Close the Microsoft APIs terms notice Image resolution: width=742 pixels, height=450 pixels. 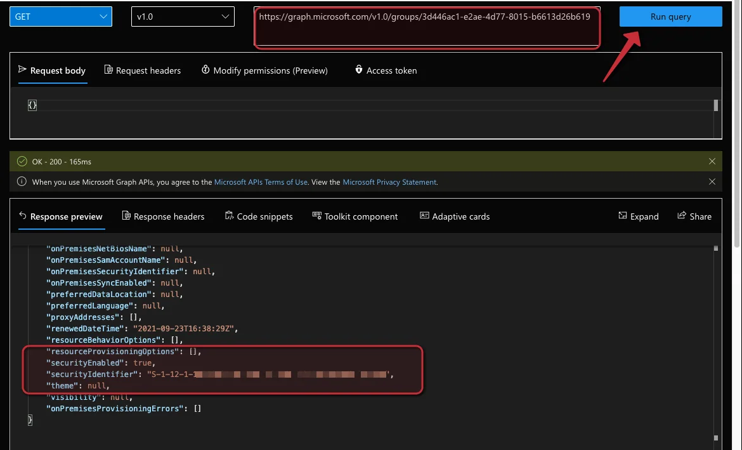pyautogui.click(x=712, y=182)
